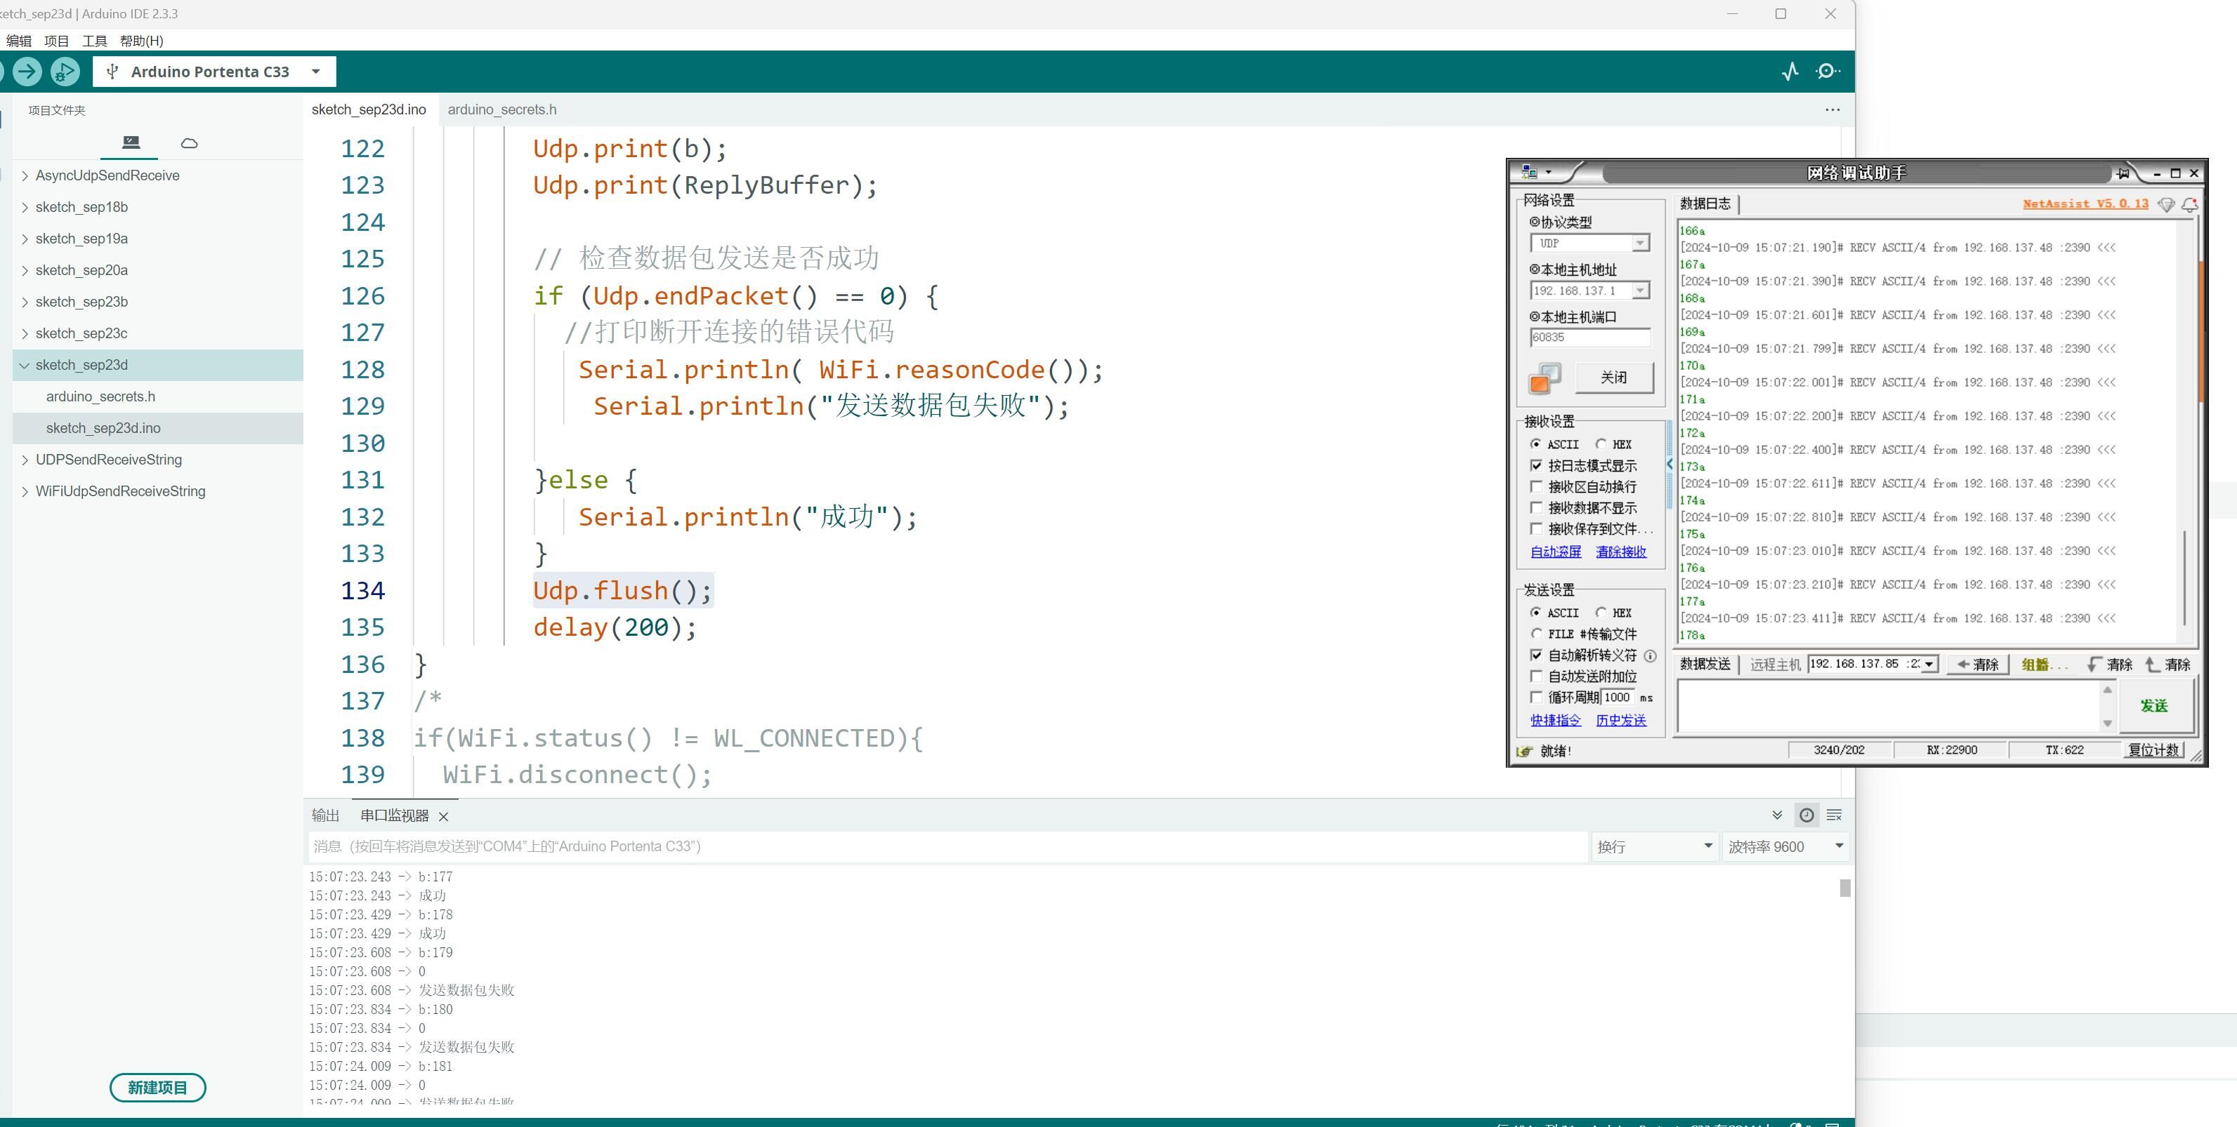The width and height of the screenshot is (2237, 1127).
Task: Collapse NetAssist settings panel with blue arrow
Action: pos(1669,464)
